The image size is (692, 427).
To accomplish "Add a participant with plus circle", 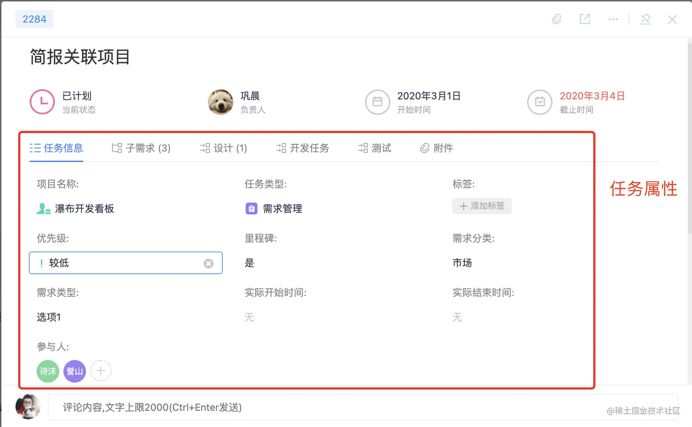I will 101,371.
